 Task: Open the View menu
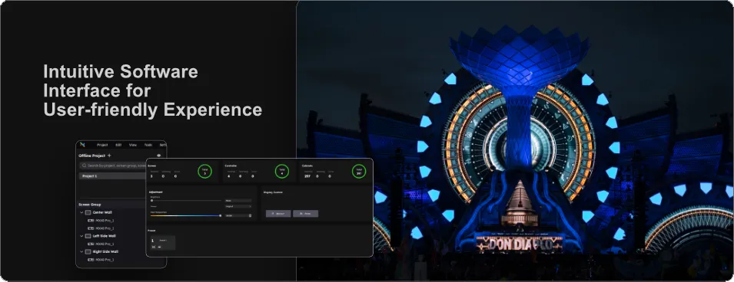click(x=133, y=145)
